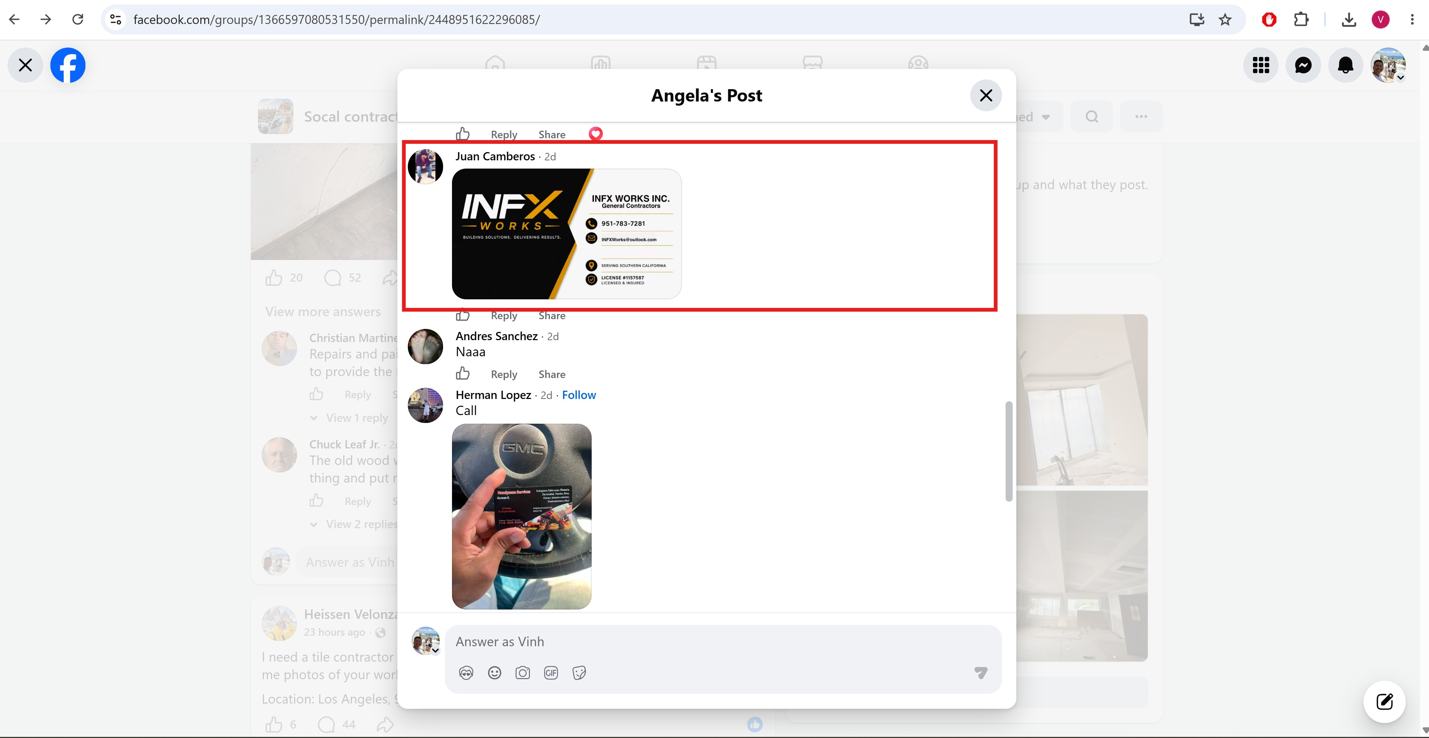Screen dimensions: 1429x738
Task: Open the red ad-blocker extension
Action: (1269, 19)
